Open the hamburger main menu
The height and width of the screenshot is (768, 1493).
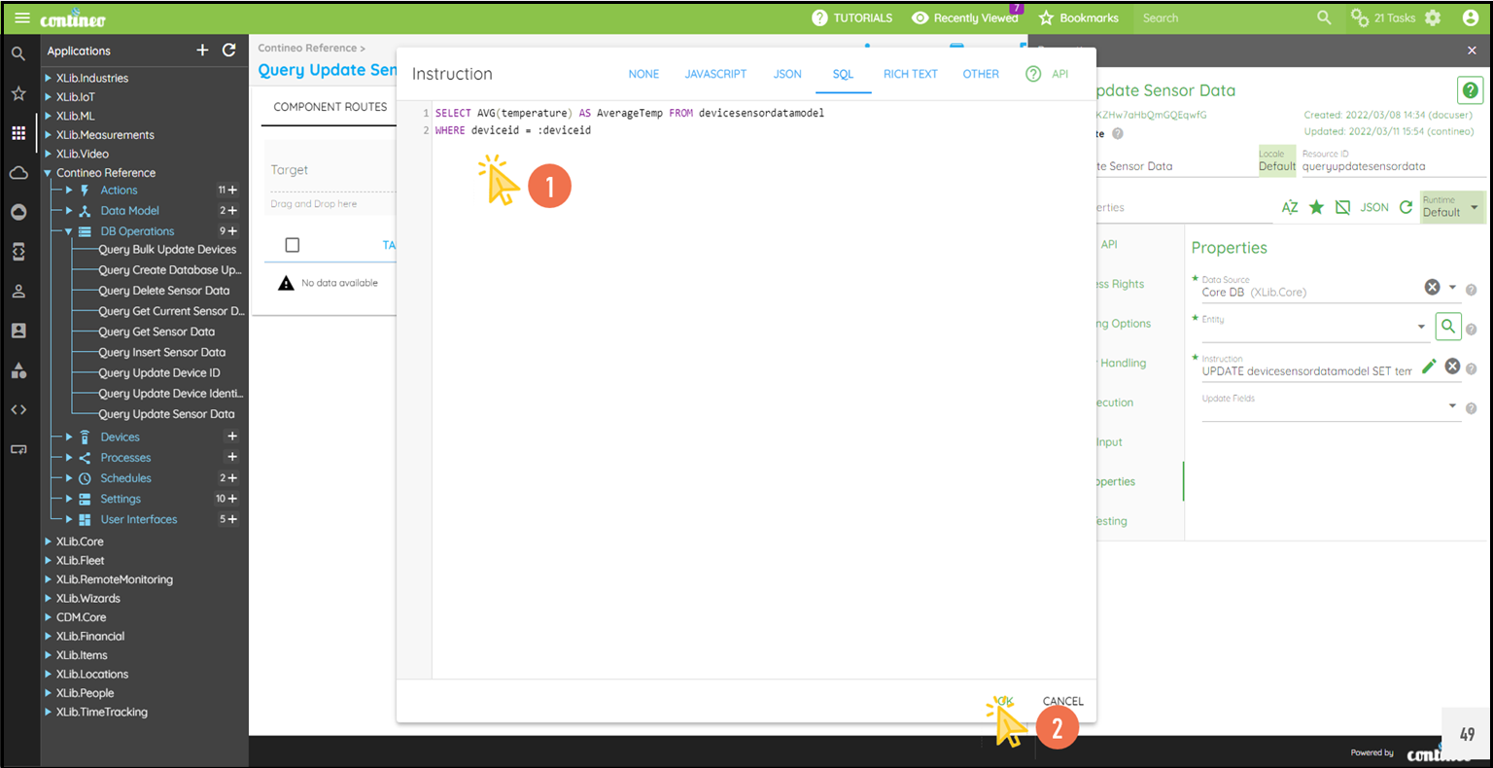[x=21, y=18]
